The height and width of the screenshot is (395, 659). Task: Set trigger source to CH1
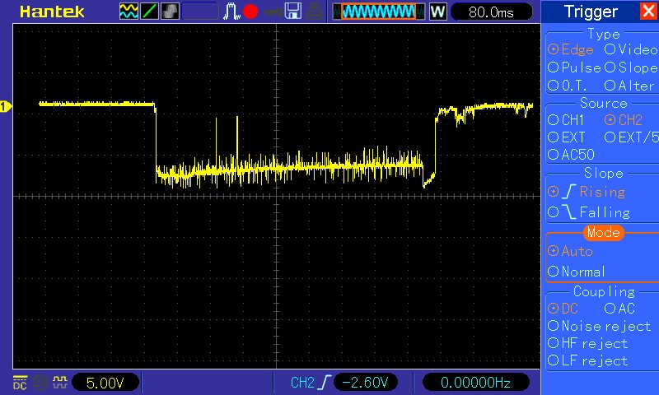coord(566,120)
